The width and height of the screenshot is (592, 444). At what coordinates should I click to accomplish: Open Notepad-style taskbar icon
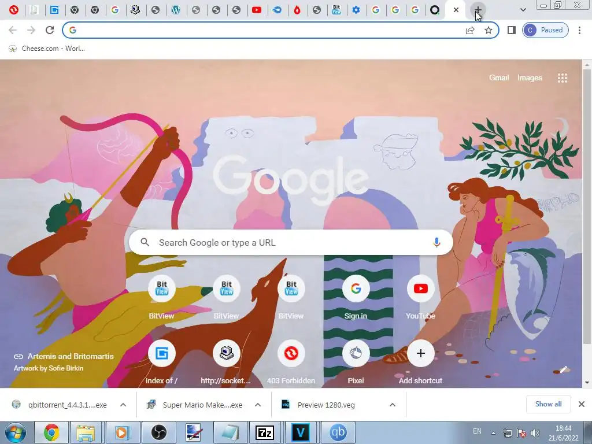230,432
